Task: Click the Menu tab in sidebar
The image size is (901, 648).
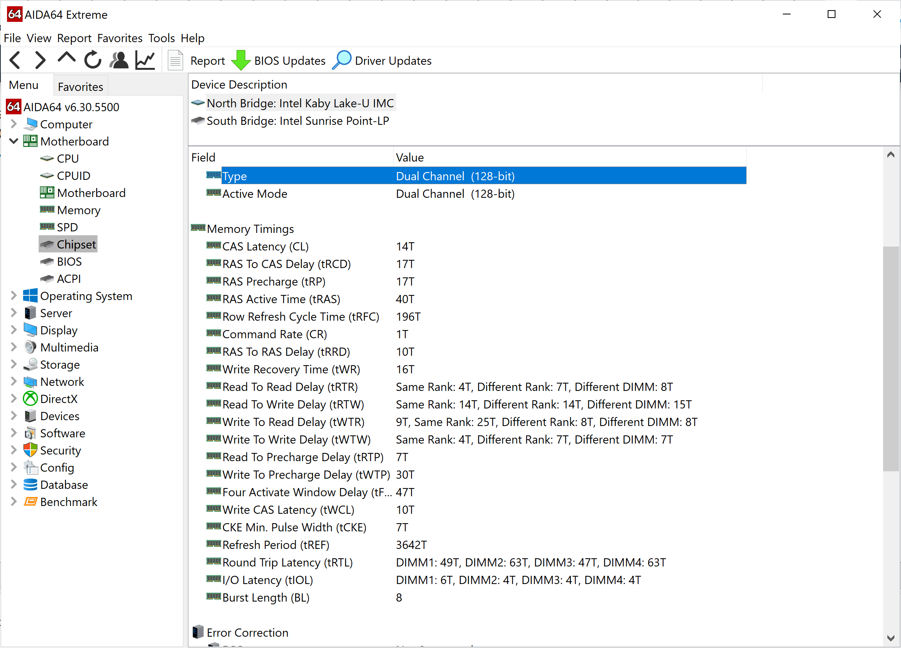Action: click(x=25, y=85)
